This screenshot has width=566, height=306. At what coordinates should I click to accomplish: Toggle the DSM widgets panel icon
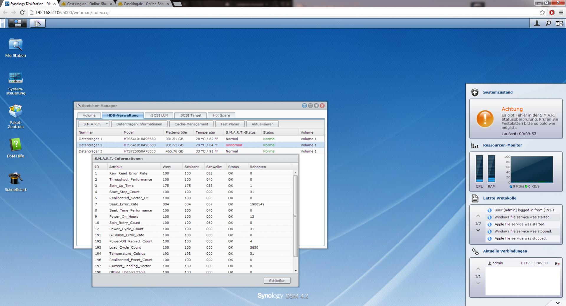click(559, 23)
